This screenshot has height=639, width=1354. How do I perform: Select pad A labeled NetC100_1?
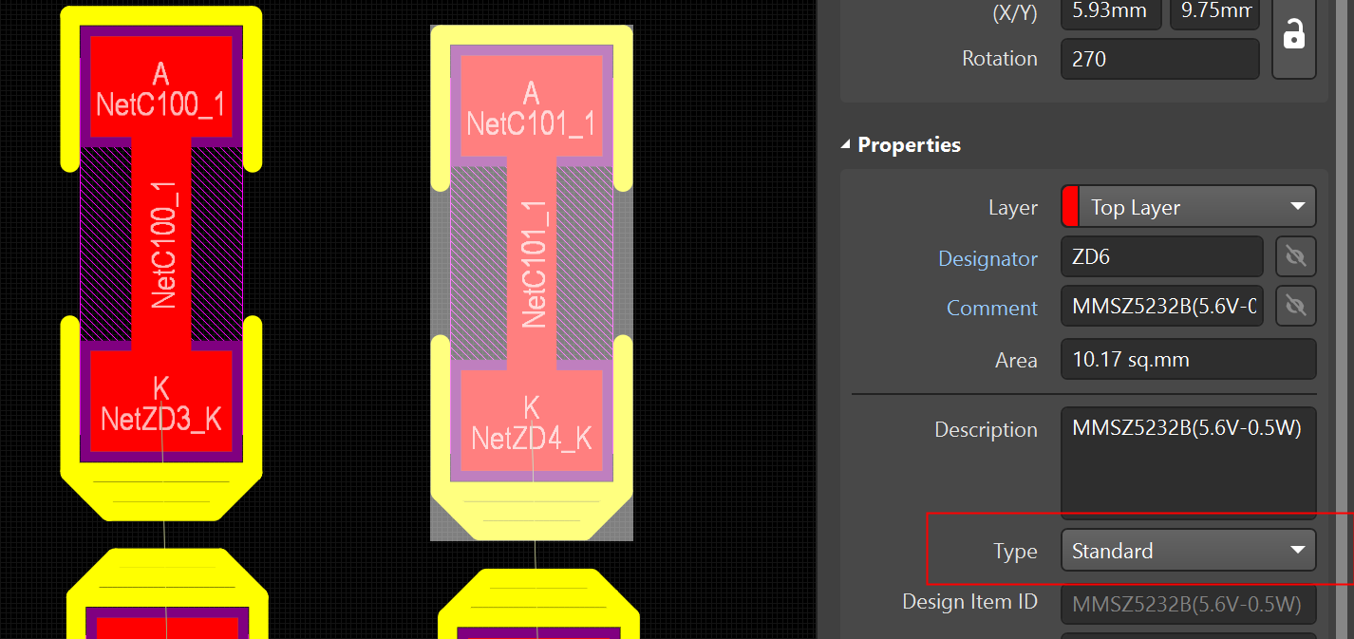click(160, 87)
